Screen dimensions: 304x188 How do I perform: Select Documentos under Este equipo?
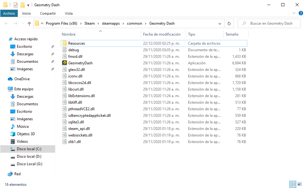point(27,104)
